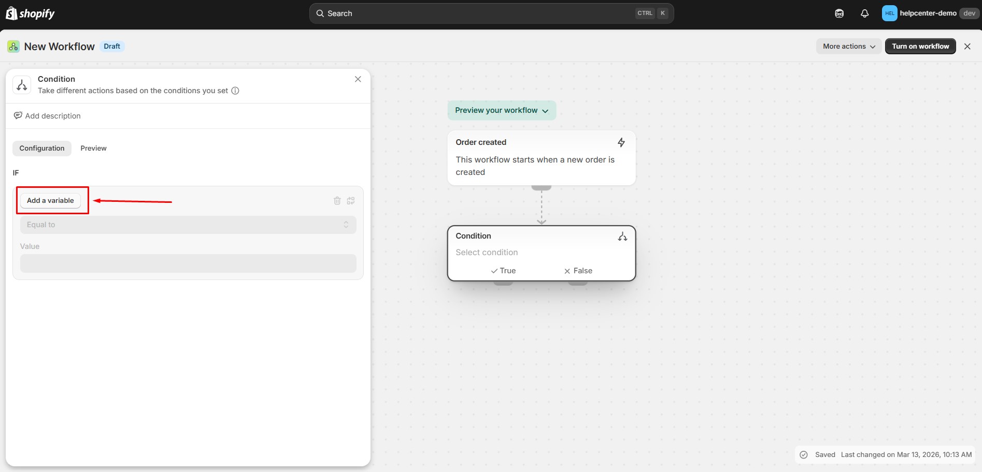Screen dimensions: 982x472
Task: Click branch icon on Condition node
Action: pyautogui.click(x=622, y=237)
